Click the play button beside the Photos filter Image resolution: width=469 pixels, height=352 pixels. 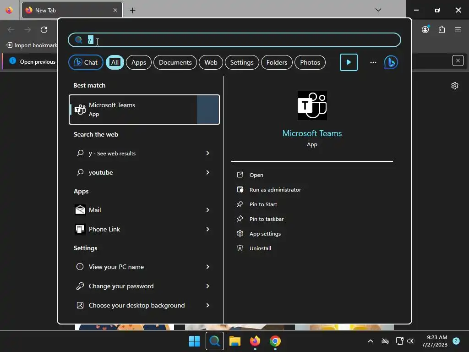point(349,62)
